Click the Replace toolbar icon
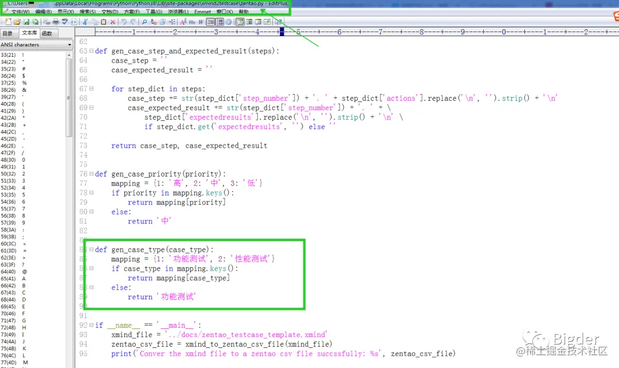 point(154,22)
